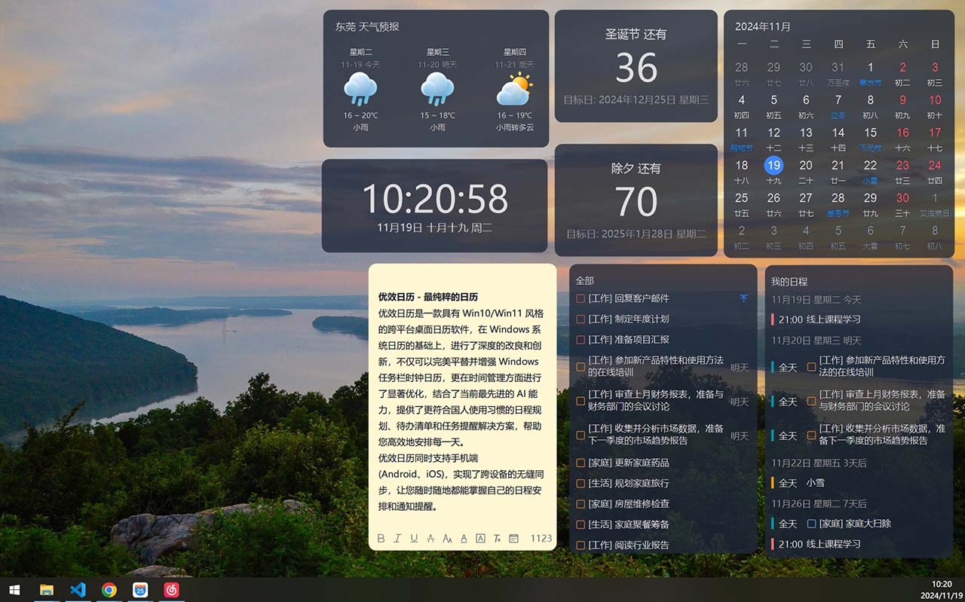Open Google Chrome from the taskbar
The height and width of the screenshot is (602, 965).
click(109, 590)
